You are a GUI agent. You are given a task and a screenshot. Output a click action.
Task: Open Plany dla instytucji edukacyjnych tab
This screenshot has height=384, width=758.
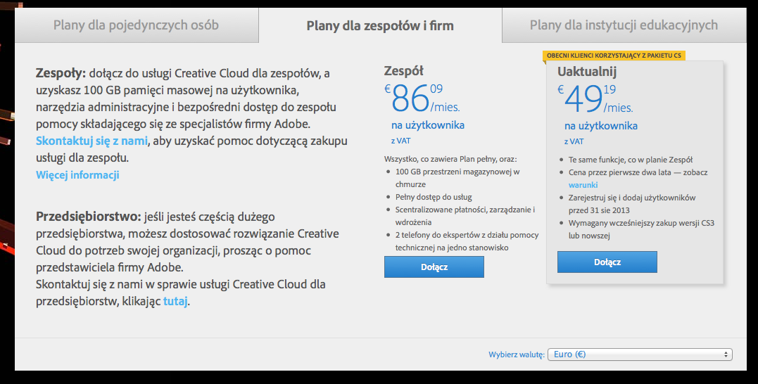[x=624, y=25]
